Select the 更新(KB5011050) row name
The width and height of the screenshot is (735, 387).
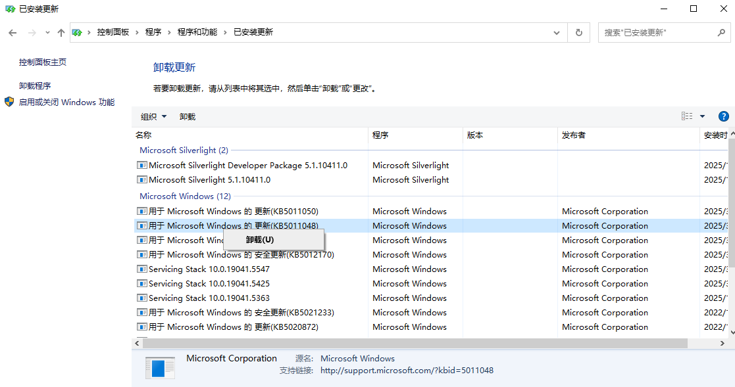[234, 212]
